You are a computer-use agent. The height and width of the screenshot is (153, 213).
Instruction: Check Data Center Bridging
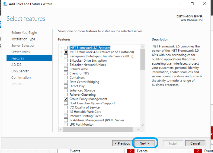click(66, 82)
